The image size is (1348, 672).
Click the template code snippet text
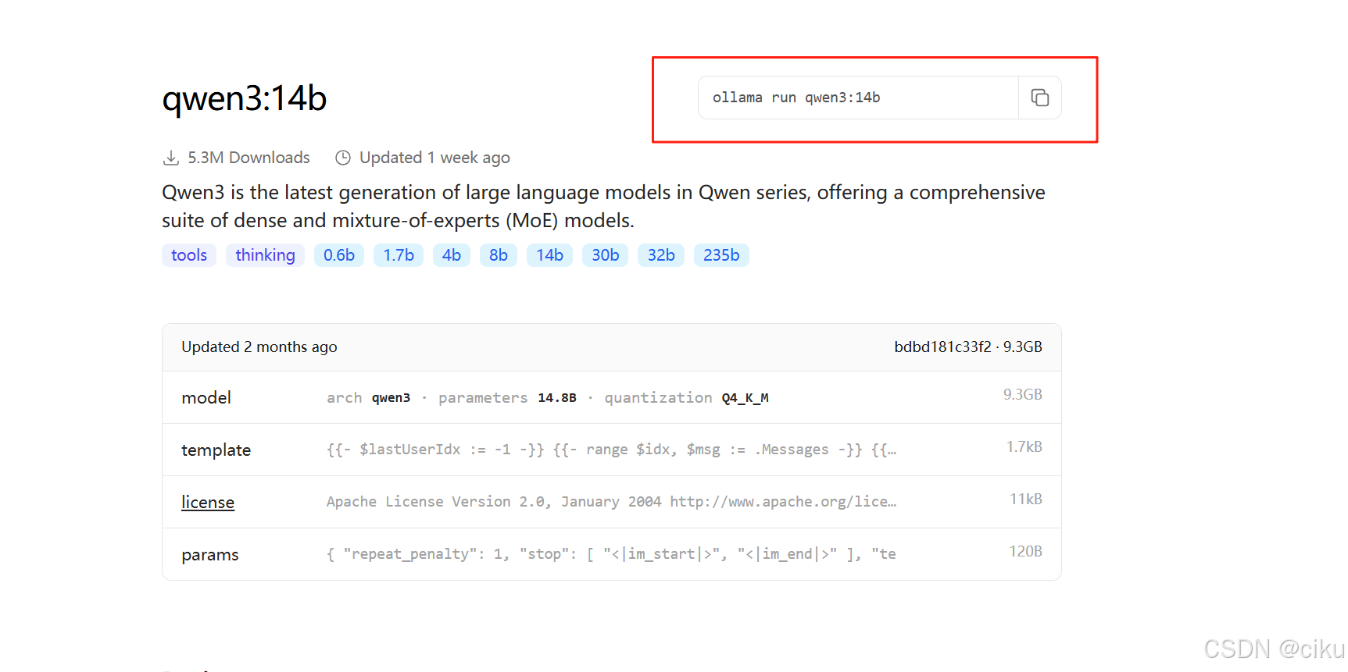point(611,450)
